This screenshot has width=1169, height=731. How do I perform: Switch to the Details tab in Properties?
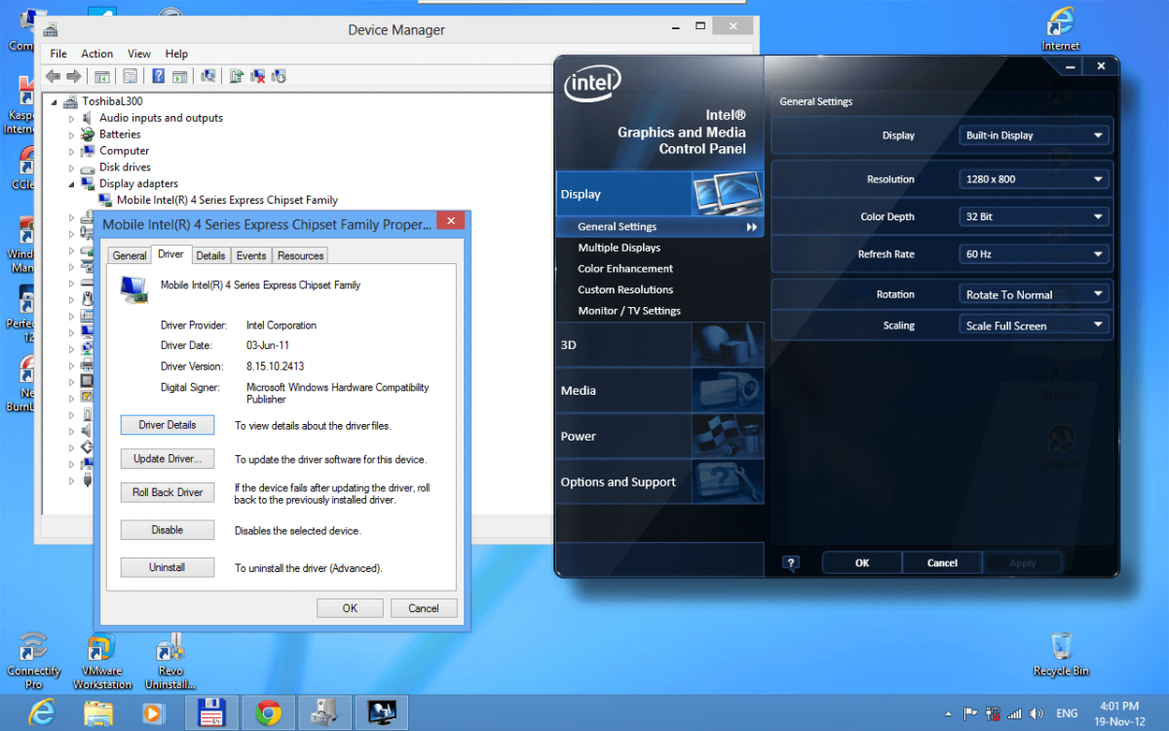click(x=210, y=255)
